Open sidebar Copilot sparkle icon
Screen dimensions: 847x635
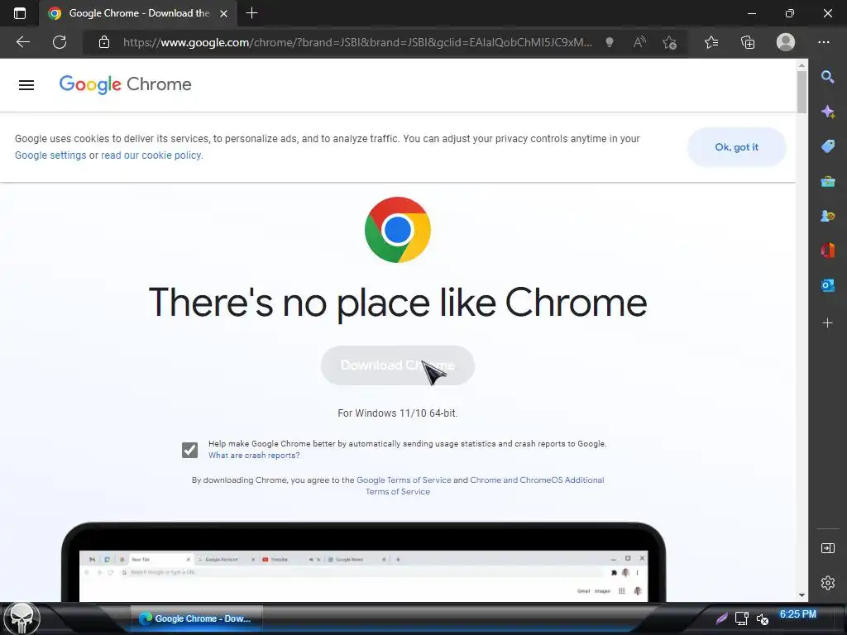click(x=827, y=112)
